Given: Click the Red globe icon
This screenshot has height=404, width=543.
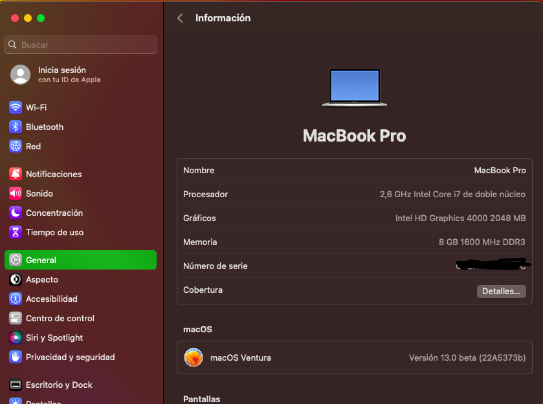Looking at the screenshot, I should [16, 146].
